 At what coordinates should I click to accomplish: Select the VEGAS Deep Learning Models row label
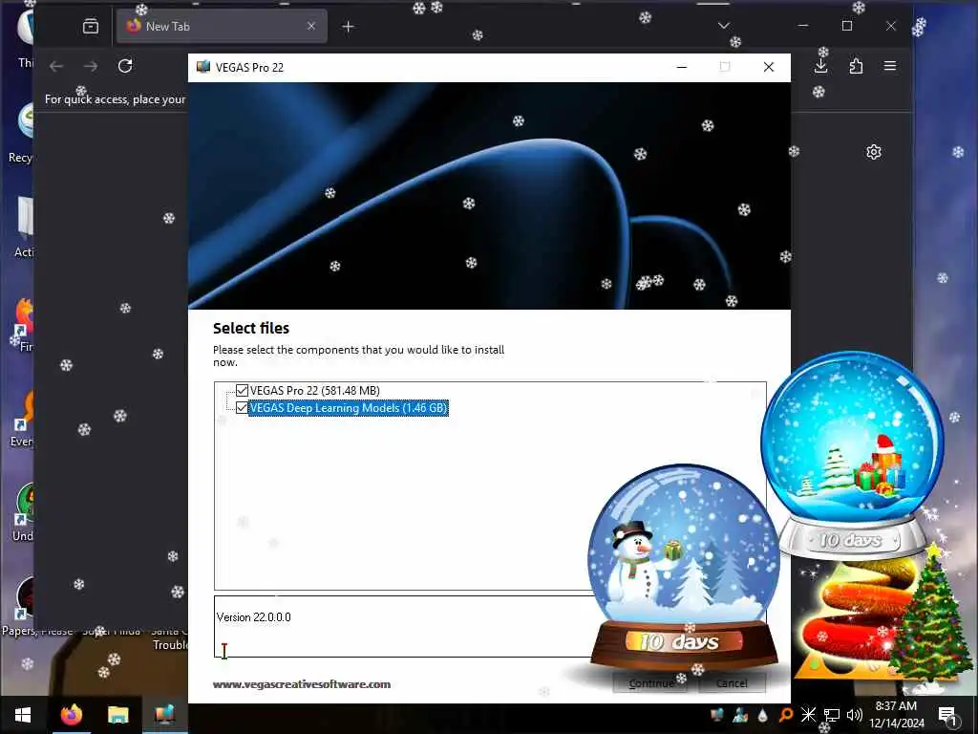[x=349, y=408]
